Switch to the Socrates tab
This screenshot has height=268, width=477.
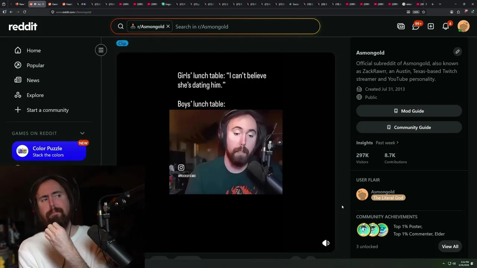294,4
